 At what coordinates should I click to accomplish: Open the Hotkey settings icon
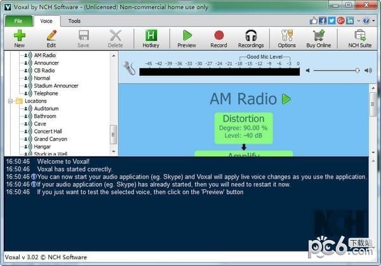coord(151,35)
